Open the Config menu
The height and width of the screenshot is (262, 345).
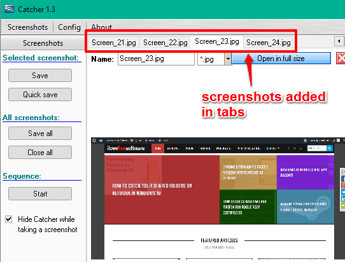click(69, 27)
